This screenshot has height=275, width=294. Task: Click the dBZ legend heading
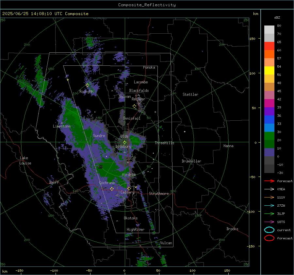[277, 17]
